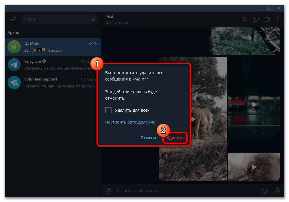Click the search magnifier in the chat header

[x=244, y=19]
